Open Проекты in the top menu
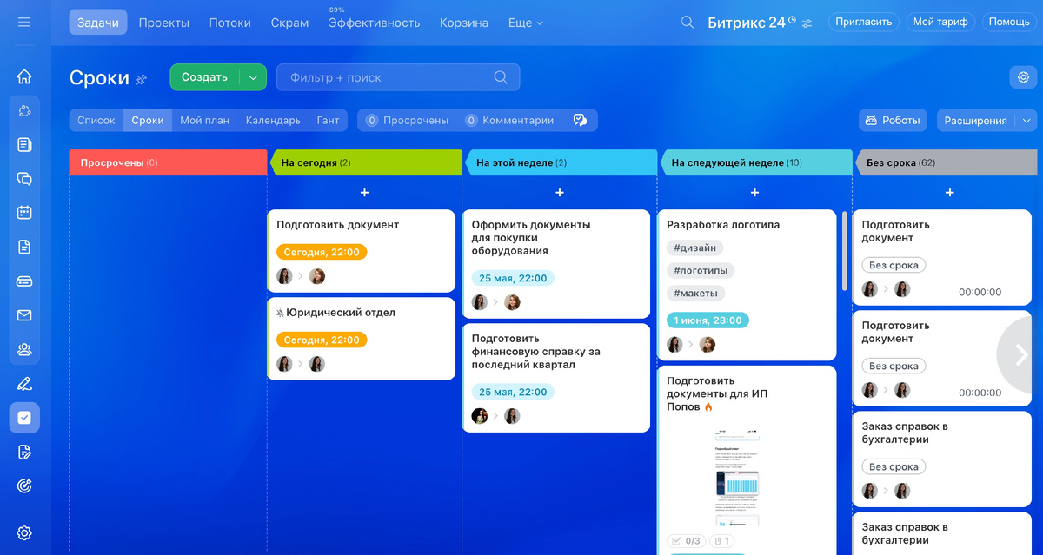 pos(164,23)
